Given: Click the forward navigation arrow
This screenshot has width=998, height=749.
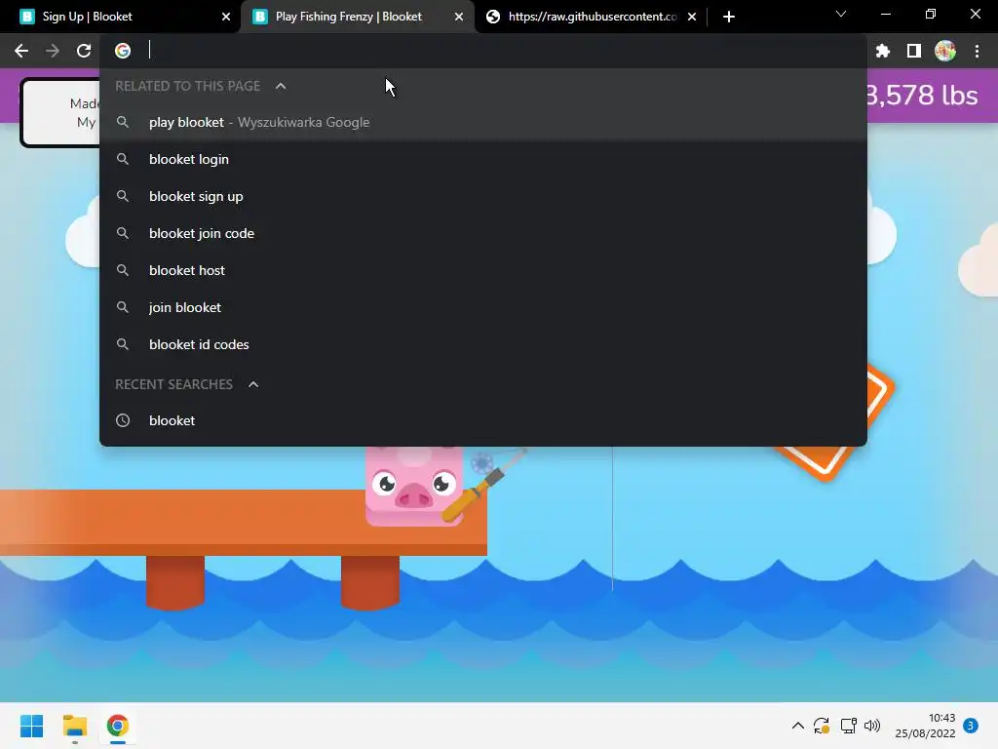Looking at the screenshot, I should point(53,51).
